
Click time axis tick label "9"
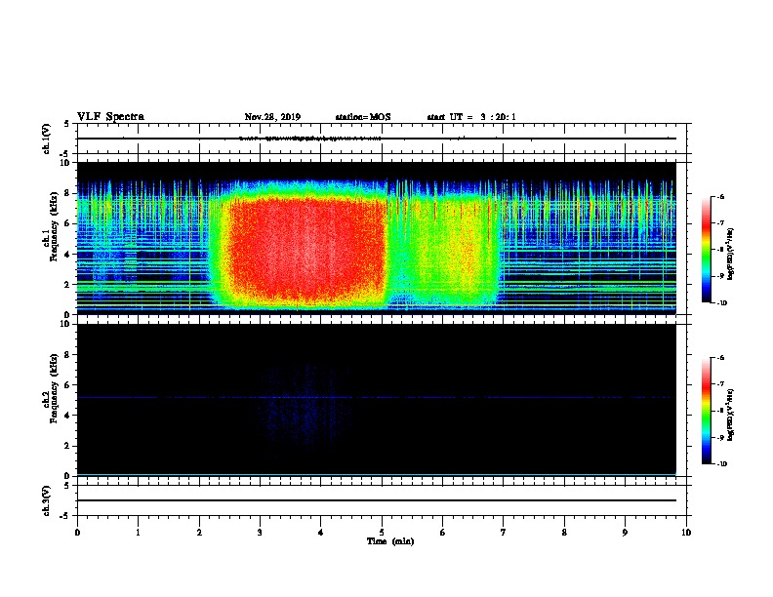coord(625,533)
